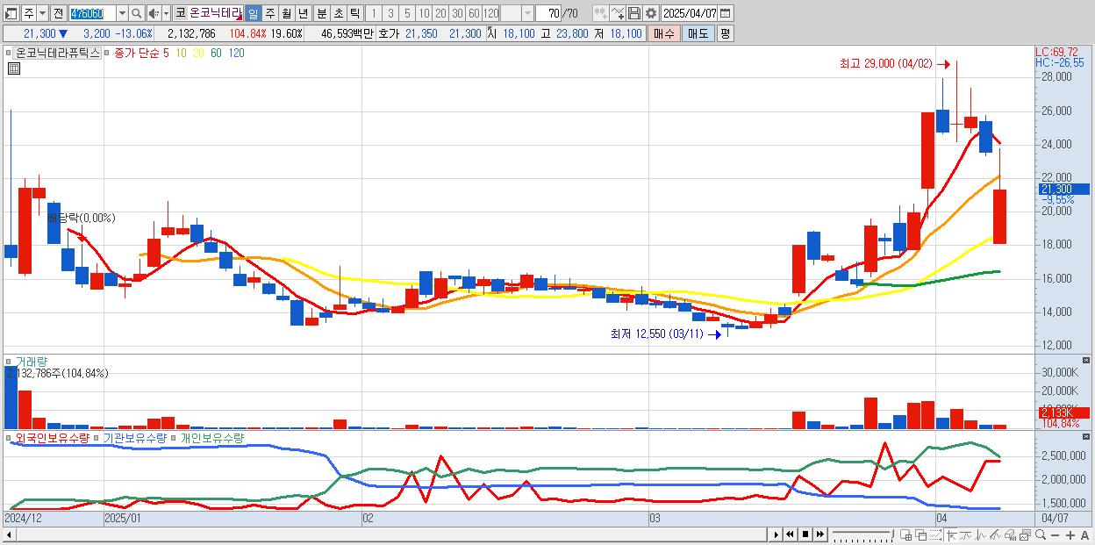The height and width of the screenshot is (545, 1095).
Task: Click the date field 2025/04/07
Action: point(690,13)
